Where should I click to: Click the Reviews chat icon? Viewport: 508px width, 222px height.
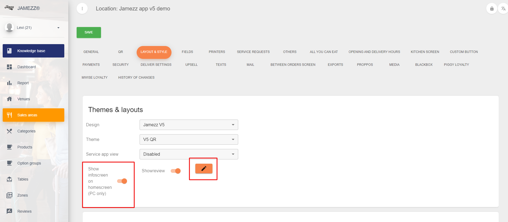coord(9,211)
